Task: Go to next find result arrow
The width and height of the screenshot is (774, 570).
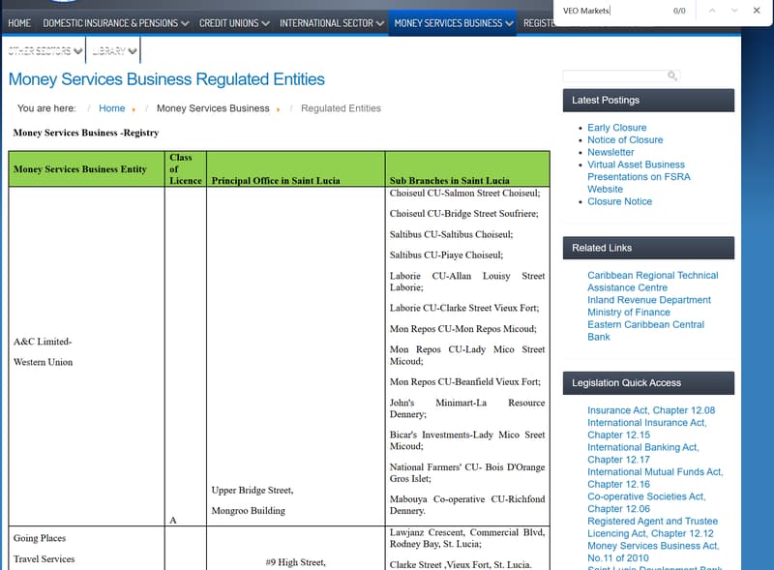Action: point(734,11)
